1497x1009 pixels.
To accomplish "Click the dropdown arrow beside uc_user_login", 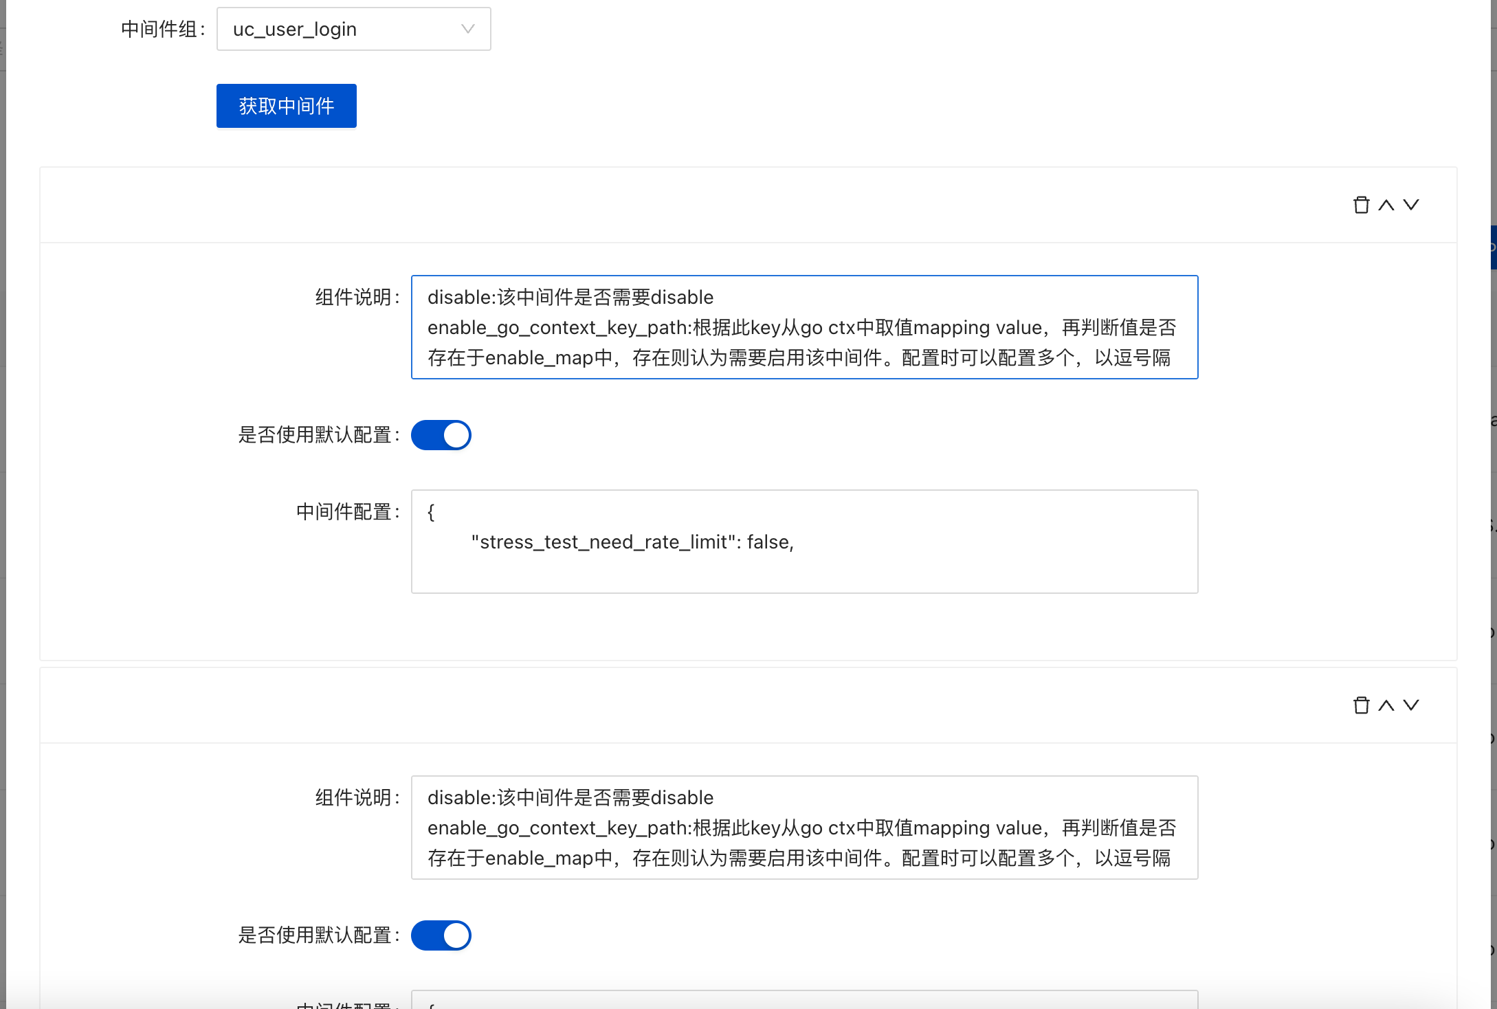I will tap(468, 29).
